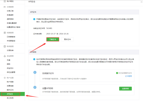Go to 申请退款 page
143x101 pixels.
pos(10,15)
